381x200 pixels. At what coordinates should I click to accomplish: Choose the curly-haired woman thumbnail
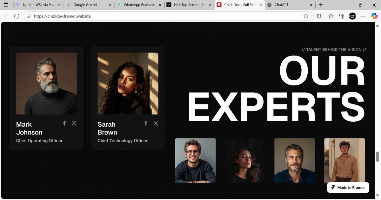point(245,160)
